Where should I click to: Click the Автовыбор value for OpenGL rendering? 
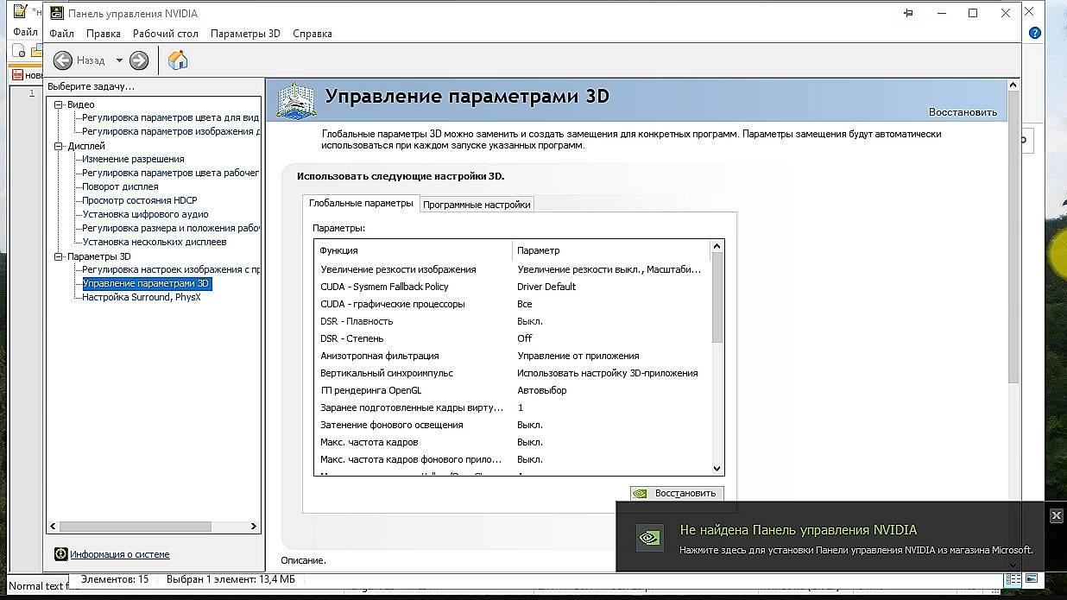[542, 390]
